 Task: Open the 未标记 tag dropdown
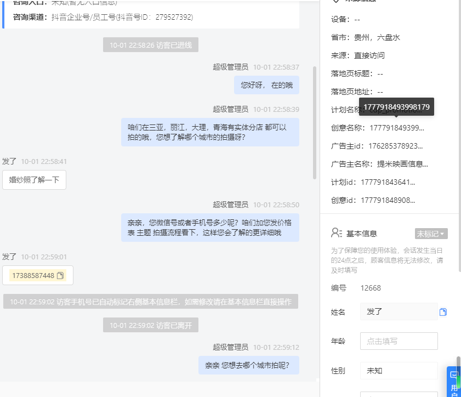coord(431,234)
